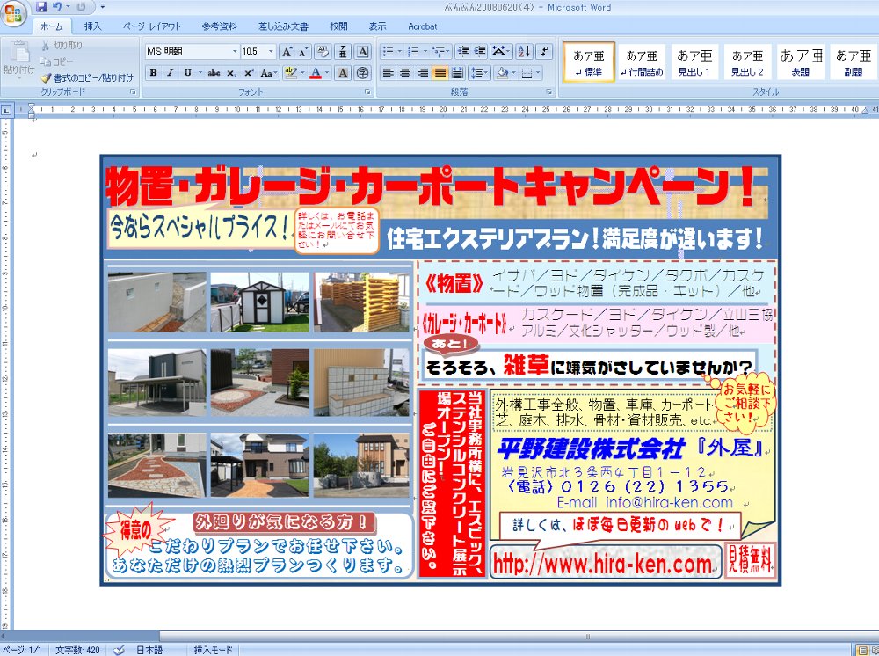Open the font name dropdown MS 明朝

(x=235, y=52)
